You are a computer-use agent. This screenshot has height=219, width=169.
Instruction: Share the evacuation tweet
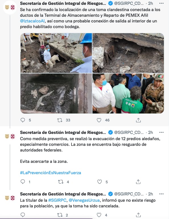tap(138, 182)
